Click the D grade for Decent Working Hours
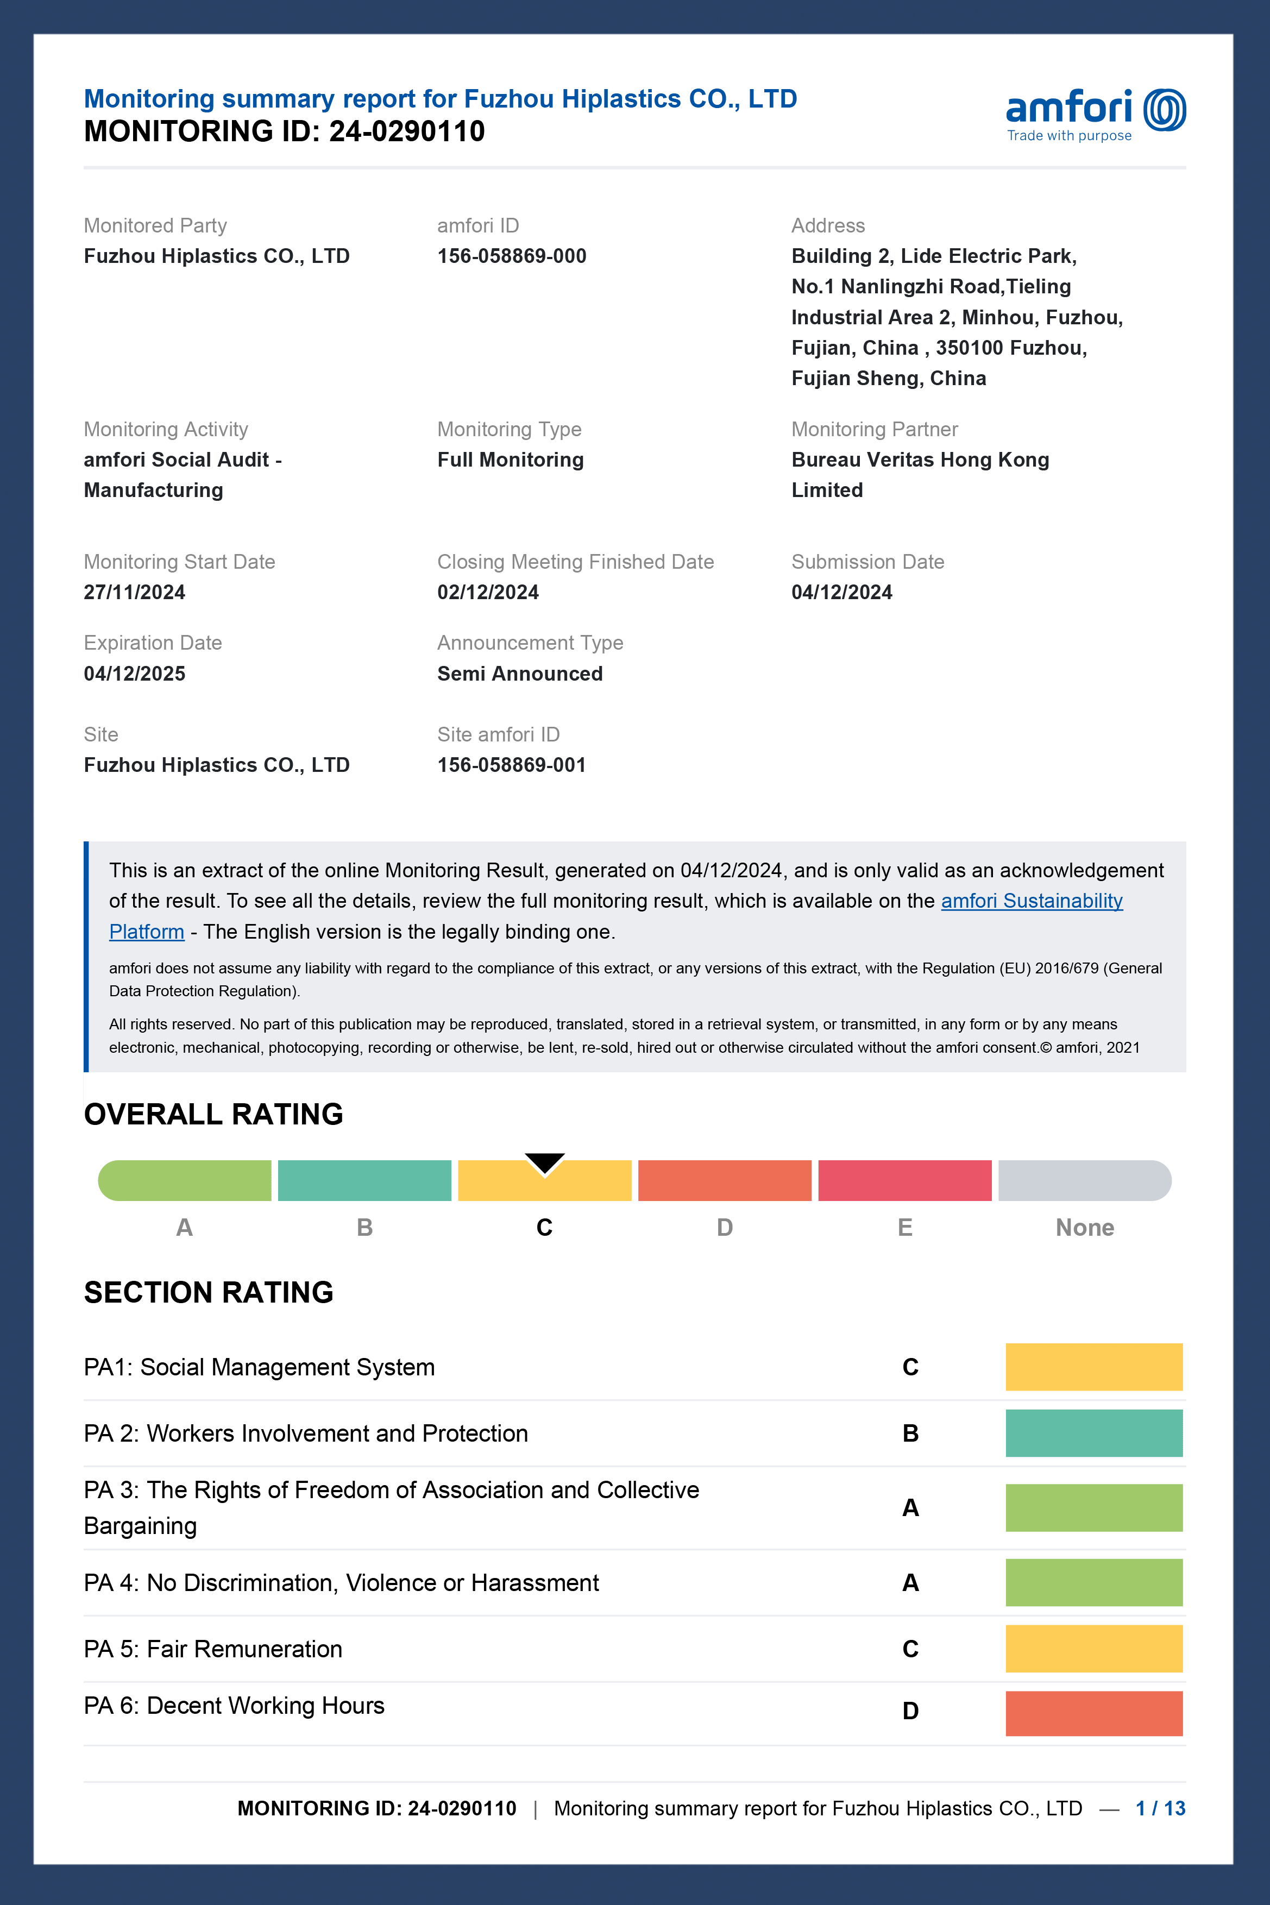The image size is (1270, 1905). click(x=910, y=1711)
